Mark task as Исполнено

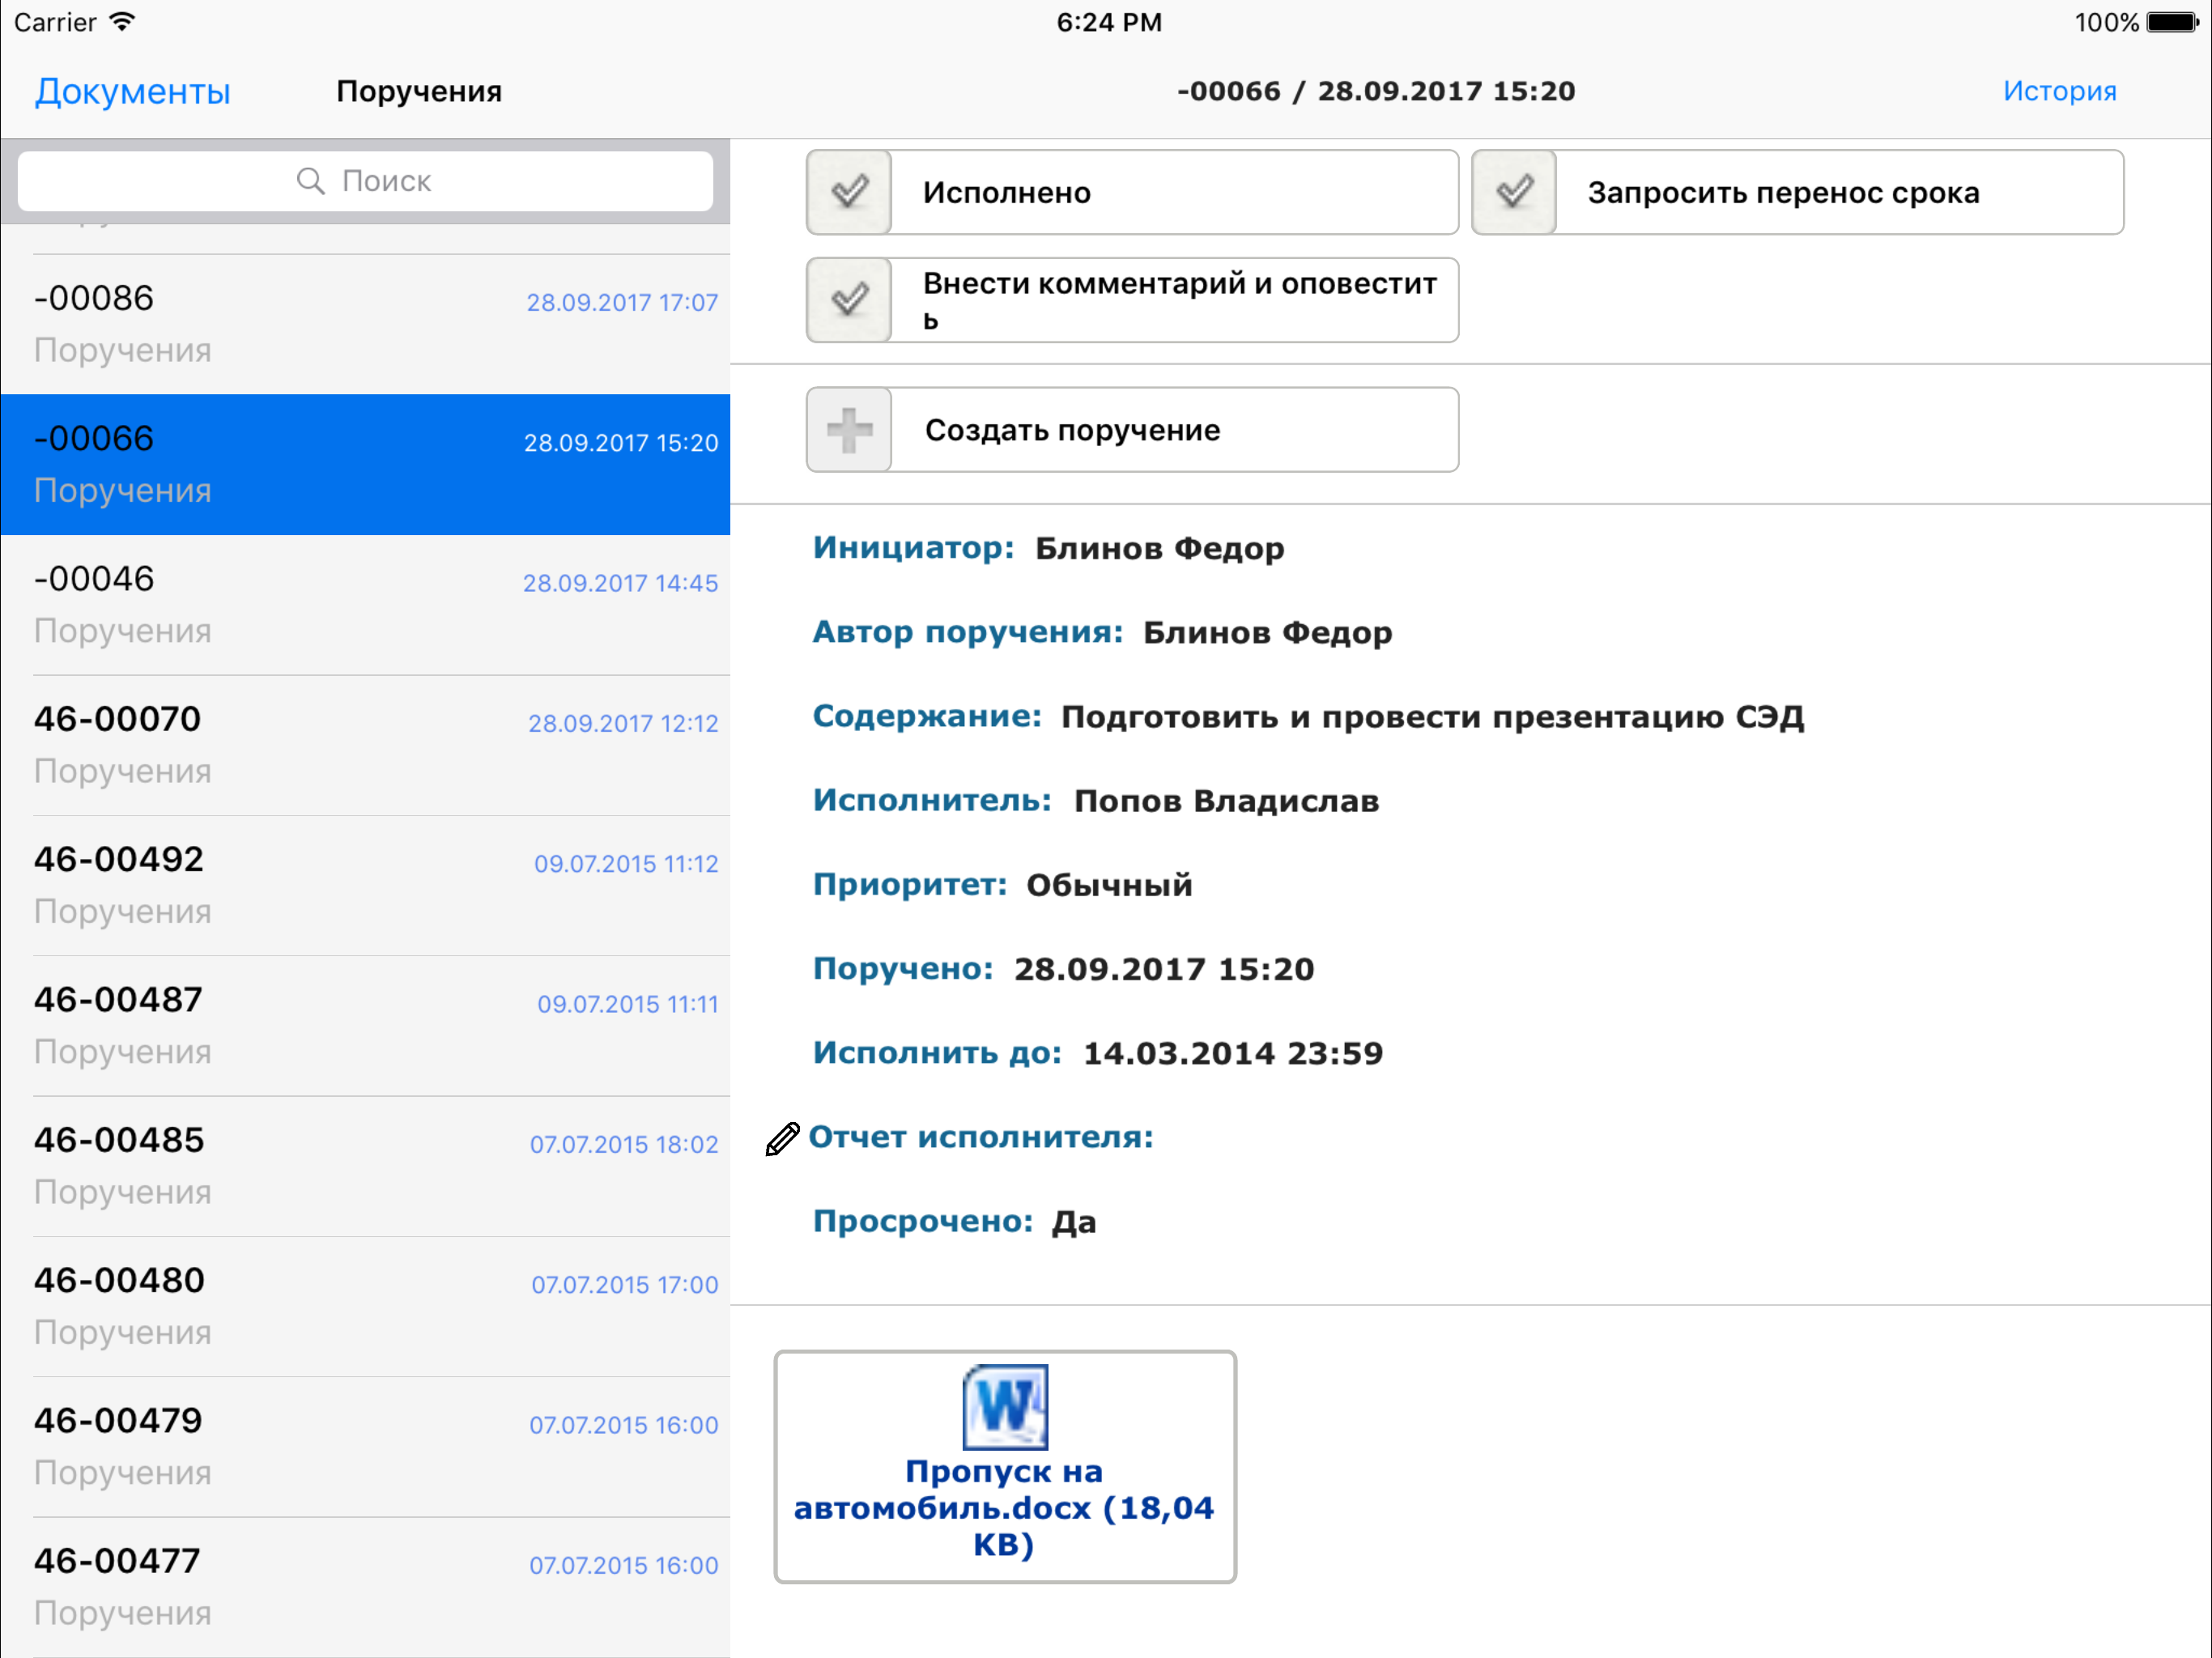pyautogui.click(x=1132, y=192)
